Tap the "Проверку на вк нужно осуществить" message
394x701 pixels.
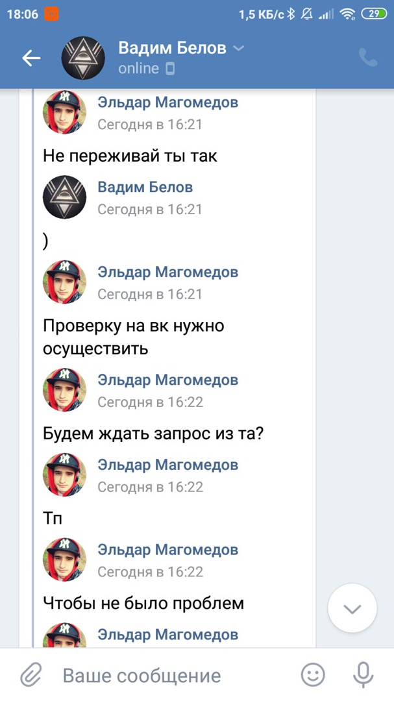(x=133, y=337)
